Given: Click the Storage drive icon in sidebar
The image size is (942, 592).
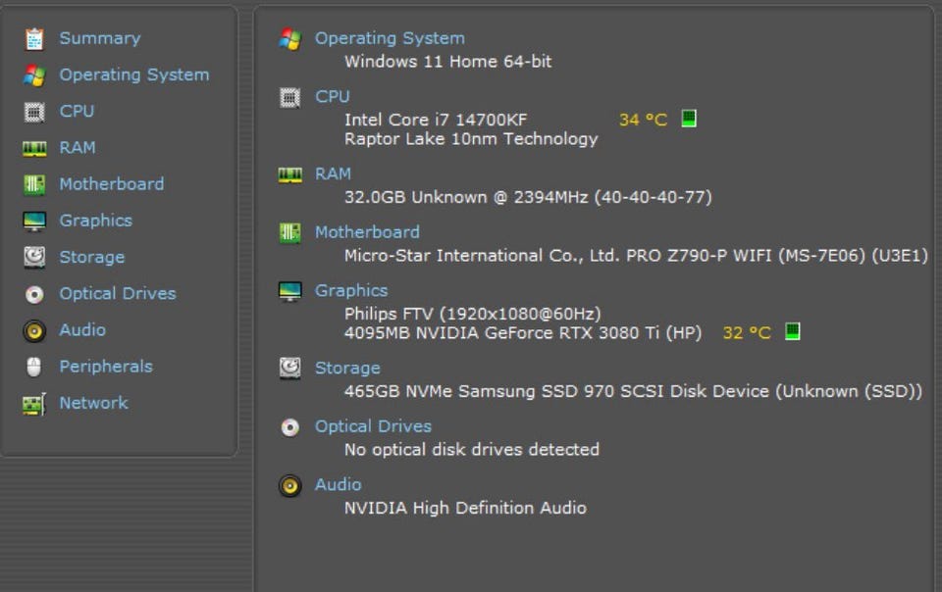Looking at the screenshot, I should pos(34,257).
